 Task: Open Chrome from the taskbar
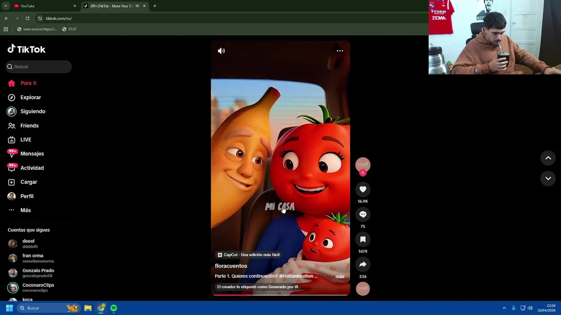click(x=101, y=308)
